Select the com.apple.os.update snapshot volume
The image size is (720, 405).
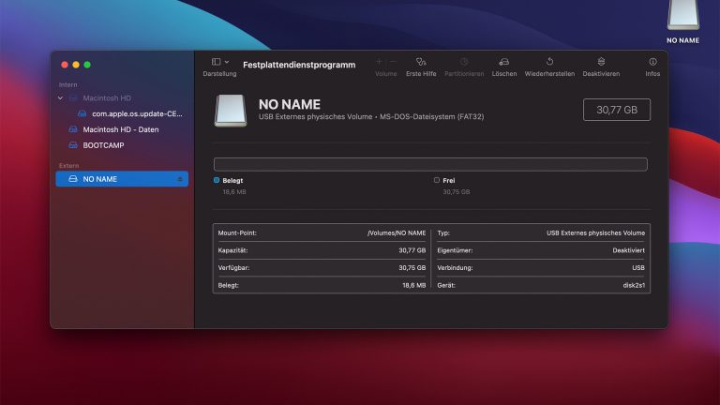pyautogui.click(x=137, y=113)
